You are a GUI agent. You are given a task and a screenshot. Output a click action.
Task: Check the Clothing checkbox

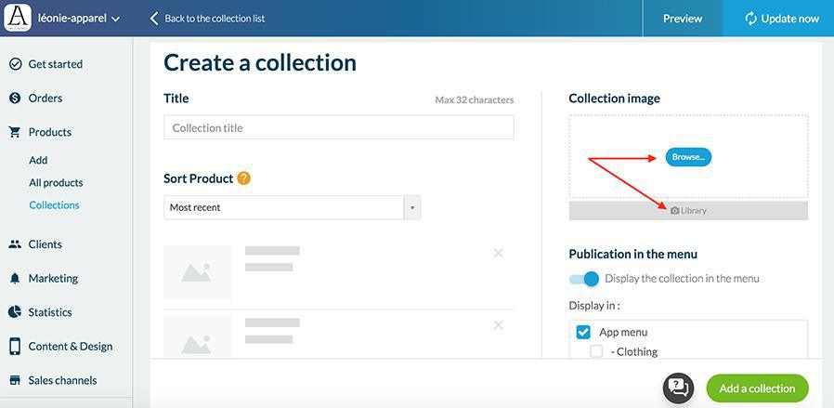pyautogui.click(x=596, y=351)
